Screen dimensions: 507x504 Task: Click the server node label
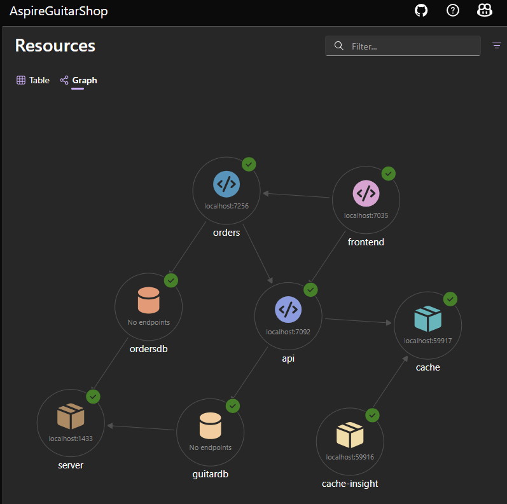pyautogui.click(x=71, y=465)
